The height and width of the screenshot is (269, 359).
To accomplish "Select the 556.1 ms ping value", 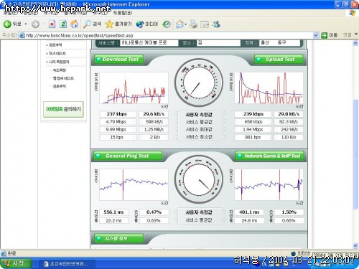I will (x=114, y=212).
